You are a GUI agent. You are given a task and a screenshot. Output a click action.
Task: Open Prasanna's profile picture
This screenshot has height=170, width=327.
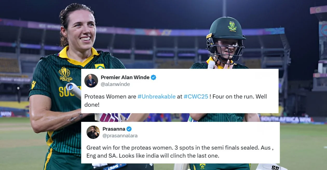tap(93, 132)
